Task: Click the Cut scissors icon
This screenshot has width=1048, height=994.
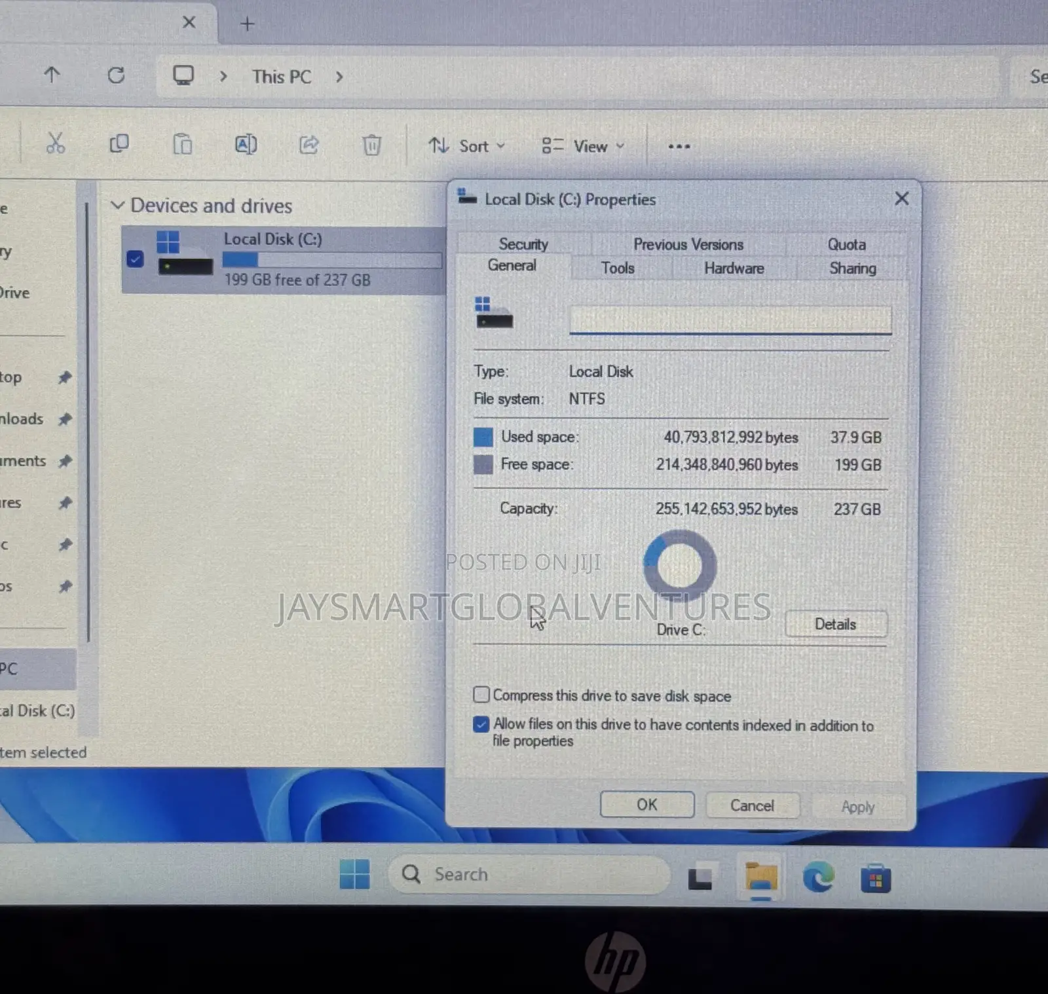Action: pyautogui.click(x=56, y=143)
